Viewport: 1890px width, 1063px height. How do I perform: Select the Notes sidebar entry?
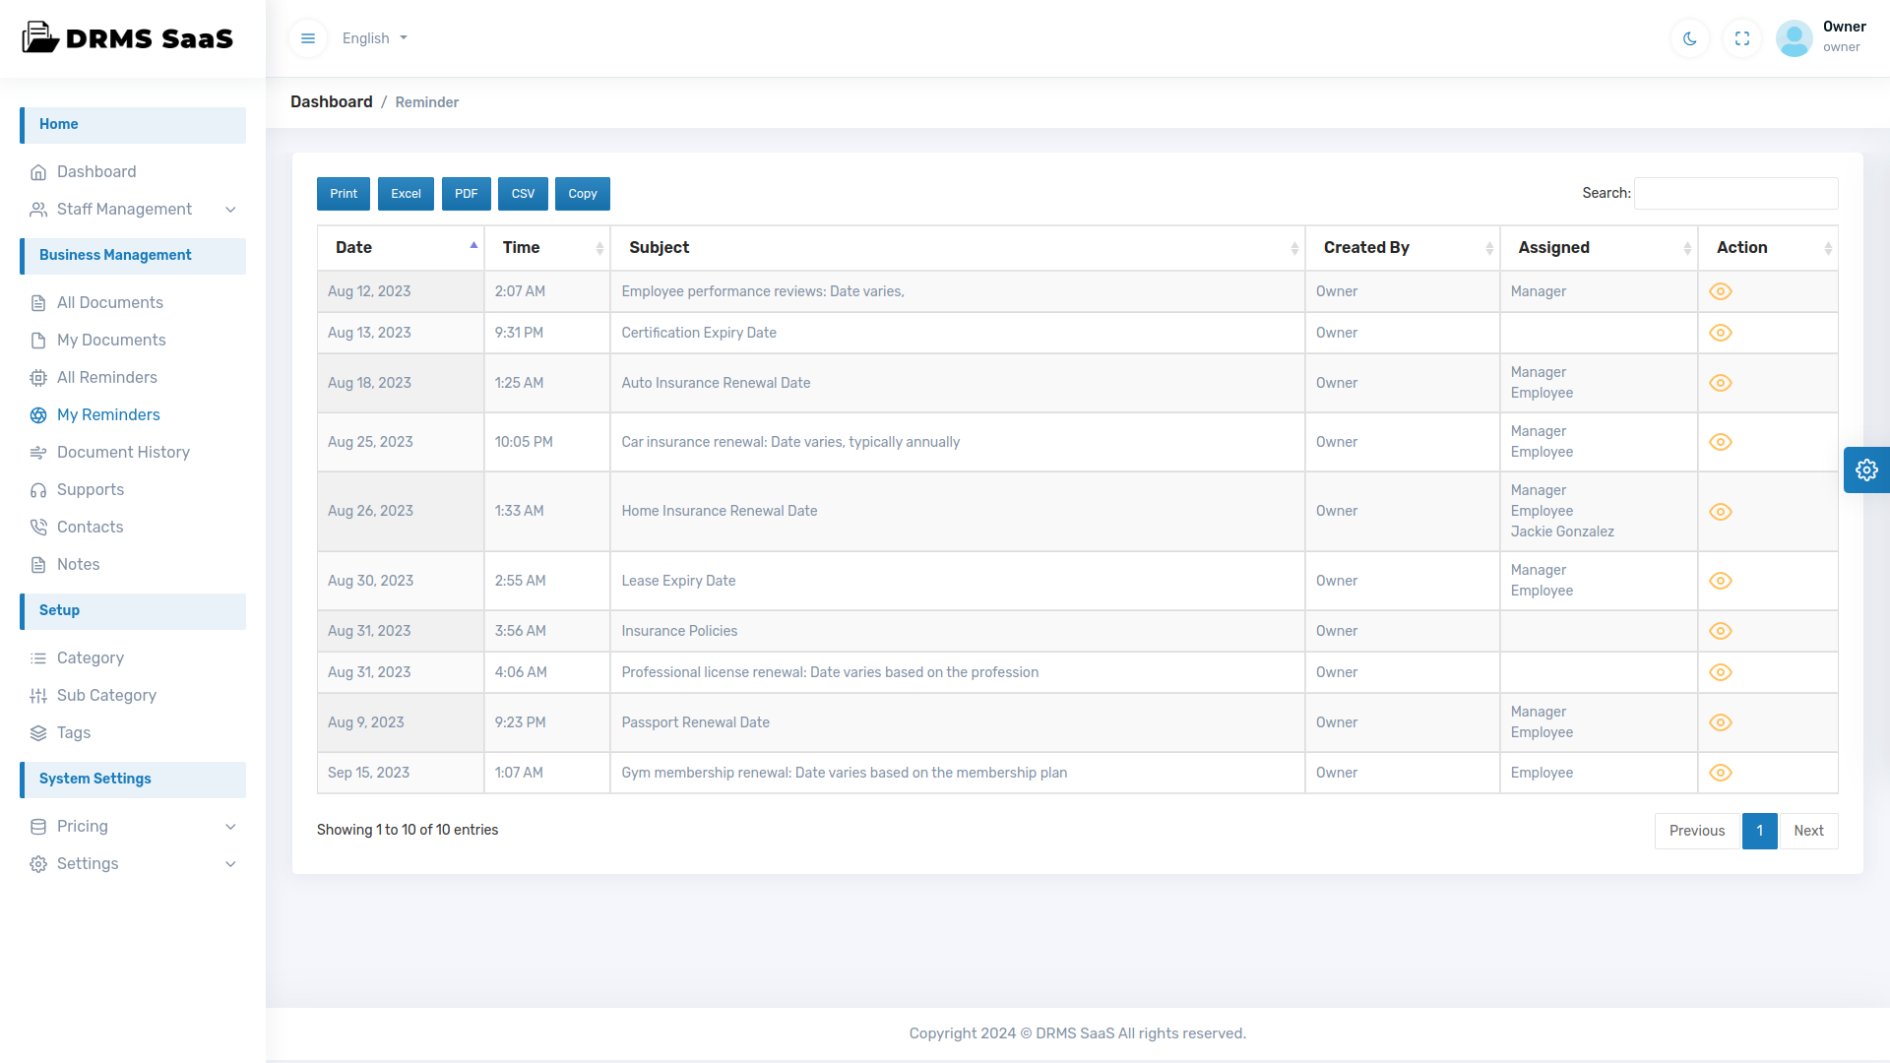tap(79, 564)
